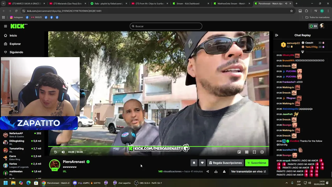The width and height of the screenshot is (332, 187).
Task: Click the green video progress bar
Action: coord(159,146)
